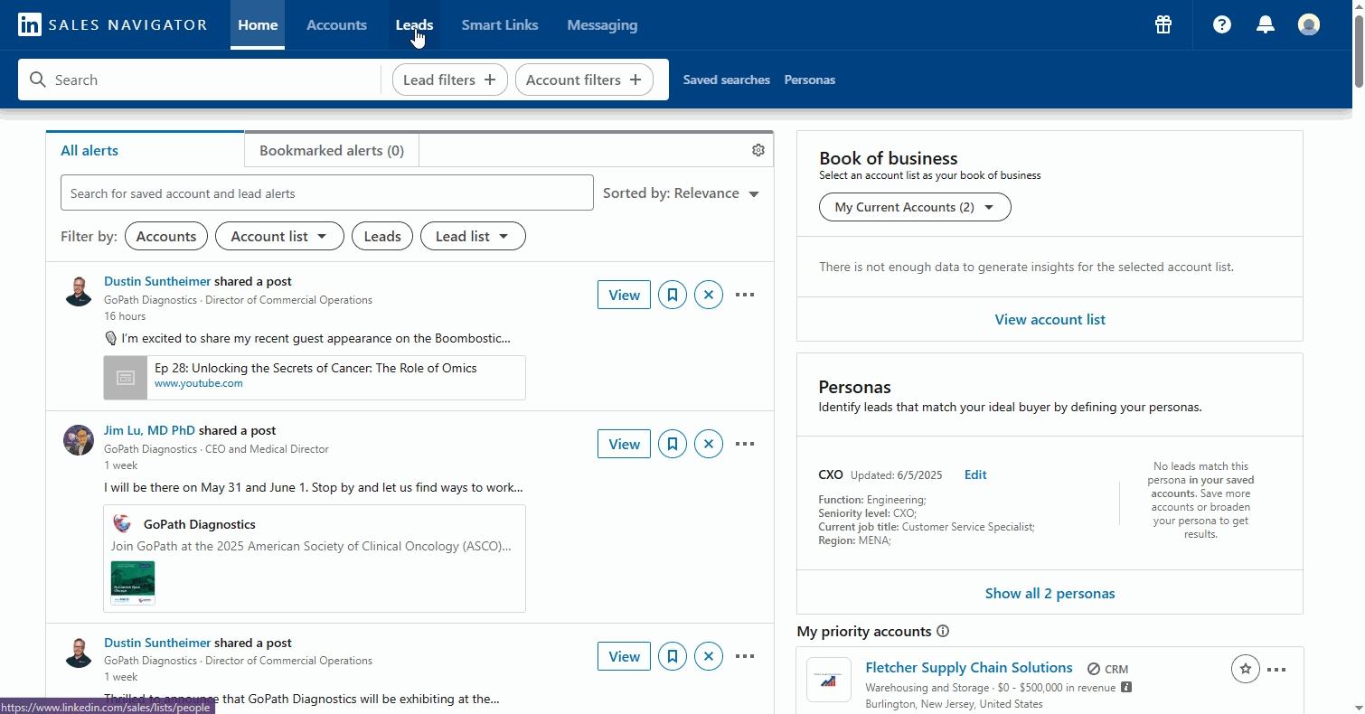This screenshot has height=714, width=1365.
Task: Add Account filters
Action: [584, 80]
